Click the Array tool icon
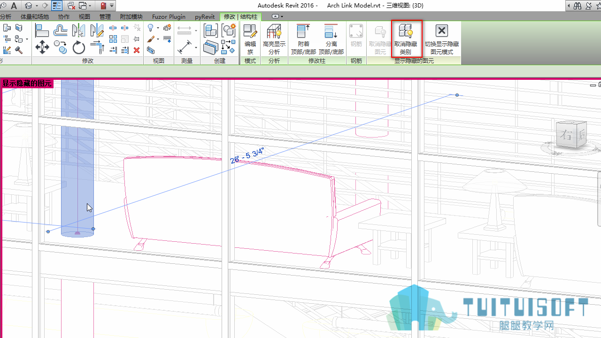The height and width of the screenshot is (338, 601). point(113,39)
